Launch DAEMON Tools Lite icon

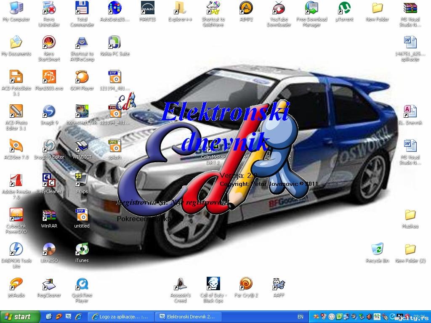coord(16,249)
